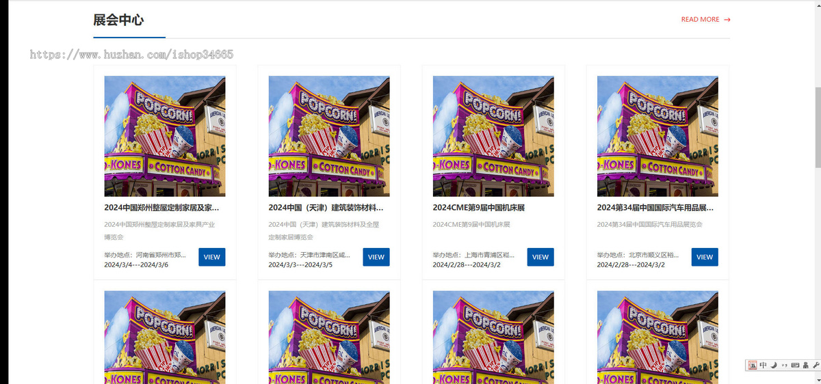Click the 上海 card's 2024/2/28---2024/3/2 date
This screenshot has width=821, height=384.
(467, 264)
